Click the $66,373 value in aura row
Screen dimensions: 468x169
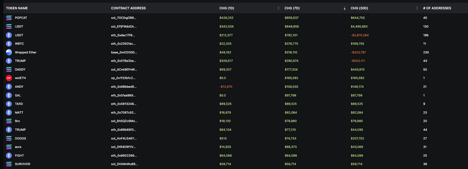(291, 147)
